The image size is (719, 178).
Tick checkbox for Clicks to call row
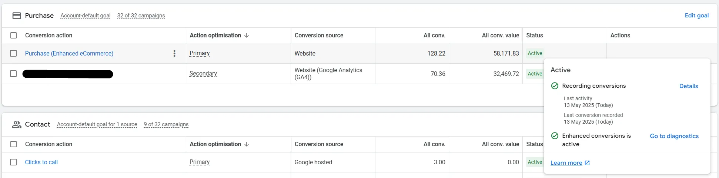coord(14,162)
